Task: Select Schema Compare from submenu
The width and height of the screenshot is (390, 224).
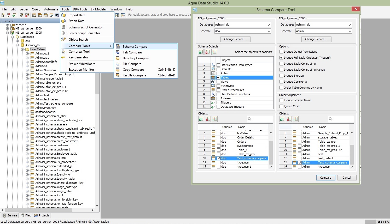Action: point(146,46)
